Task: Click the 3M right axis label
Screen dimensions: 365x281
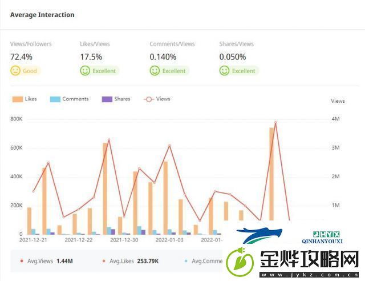Action: pyautogui.click(x=336, y=147)
